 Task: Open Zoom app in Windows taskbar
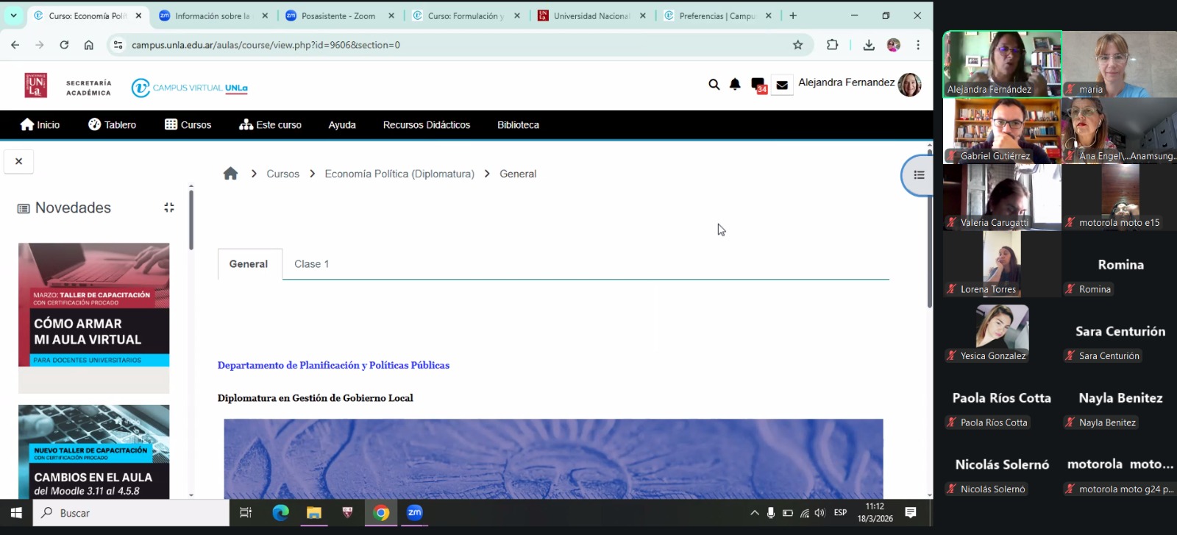point(415,513)
